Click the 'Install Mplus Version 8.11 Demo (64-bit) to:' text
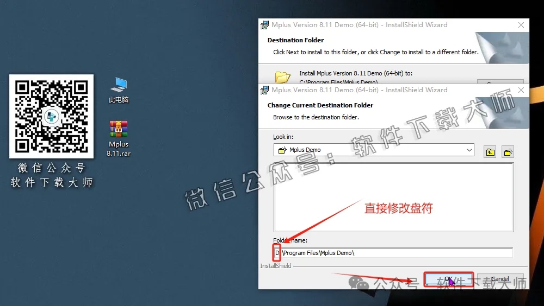Screen dimensions: 544x306 [356, 73]
